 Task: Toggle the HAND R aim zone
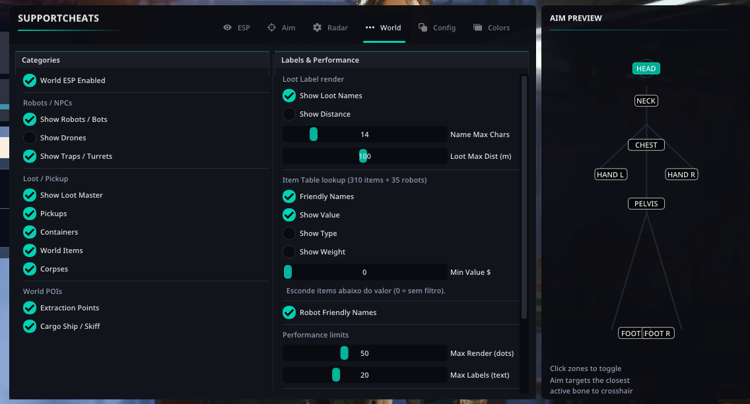coord(681,175)
